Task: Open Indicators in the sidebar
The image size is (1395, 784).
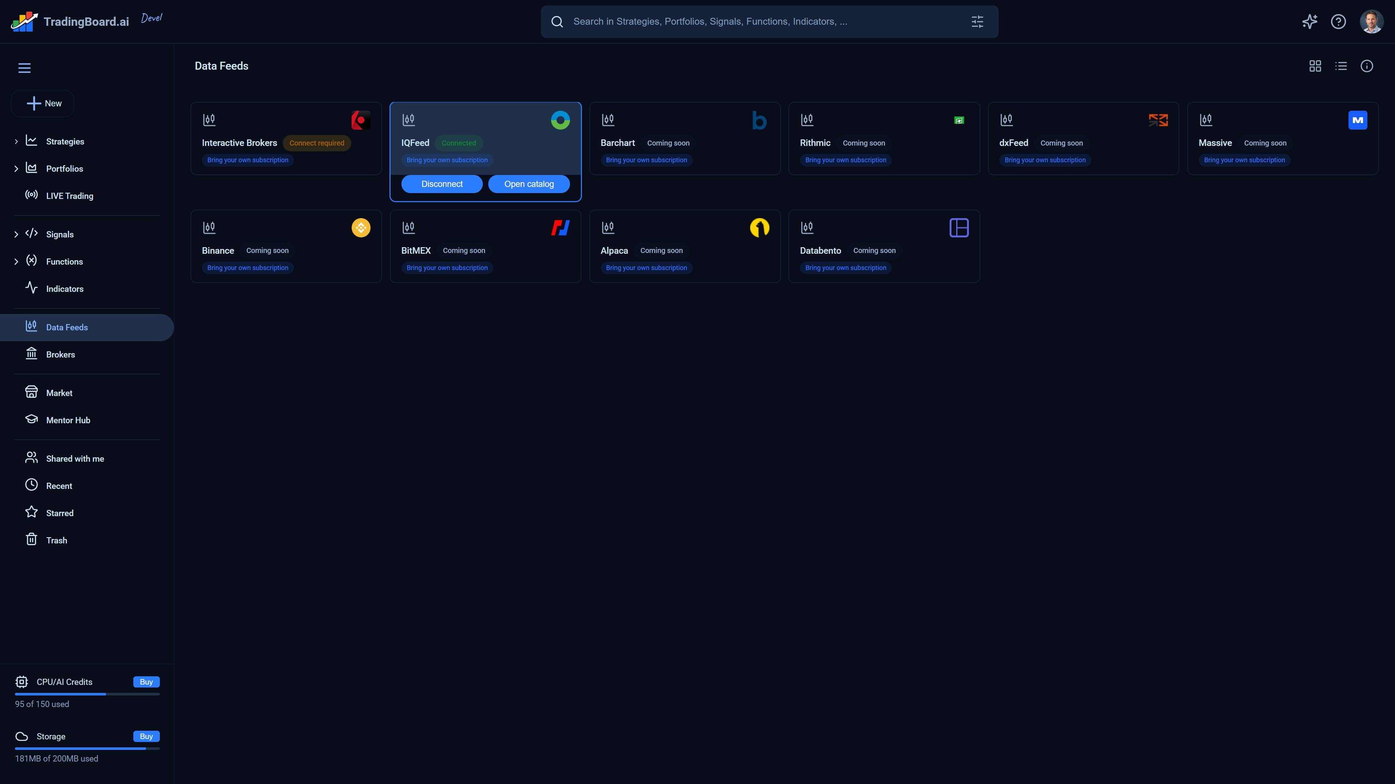Action: click(64, 289)
